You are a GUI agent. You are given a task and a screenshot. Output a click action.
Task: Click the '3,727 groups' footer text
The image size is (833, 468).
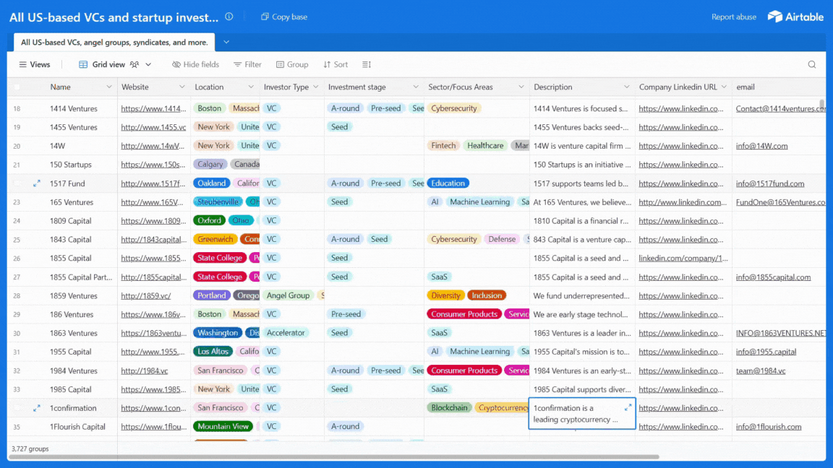(30, 449)
